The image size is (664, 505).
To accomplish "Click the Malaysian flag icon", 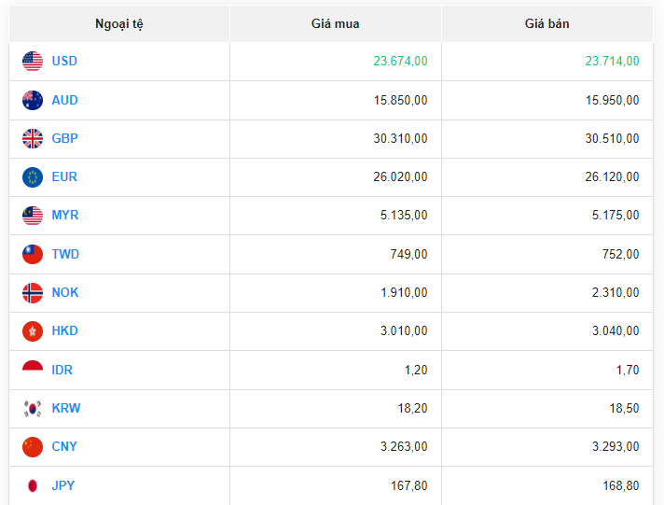I will tap(33, 216).
